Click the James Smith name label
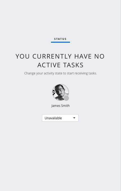121x191 pixels. pyautogui.click(x=60, y=106)
